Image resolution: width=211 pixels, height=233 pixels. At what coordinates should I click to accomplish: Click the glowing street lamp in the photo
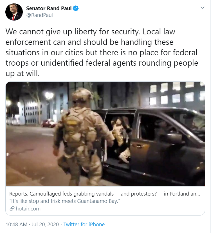pyautogui.click(x=49, y=96)
